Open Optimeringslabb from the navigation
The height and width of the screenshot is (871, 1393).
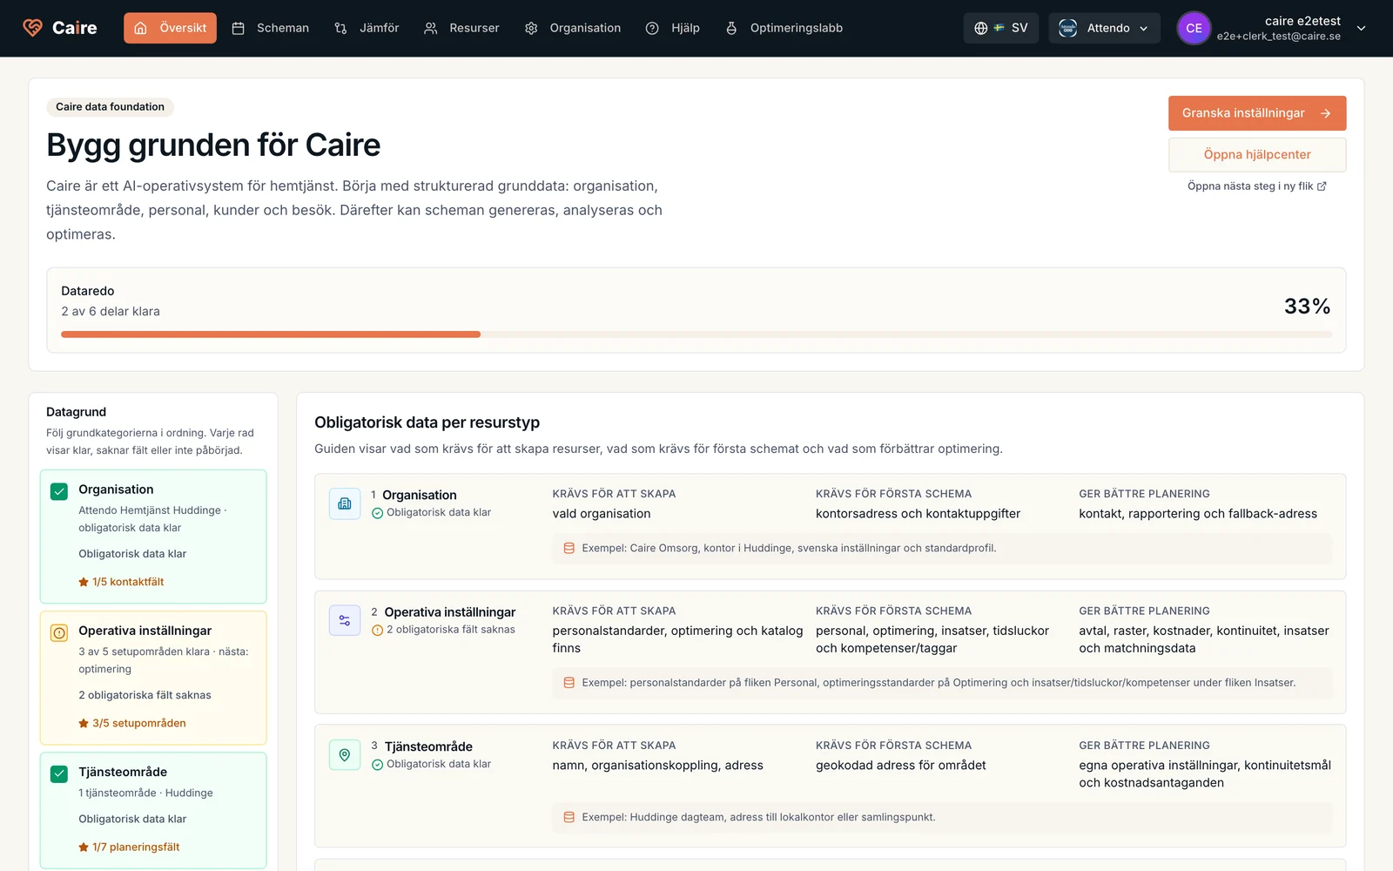click(x=784, y=28)
